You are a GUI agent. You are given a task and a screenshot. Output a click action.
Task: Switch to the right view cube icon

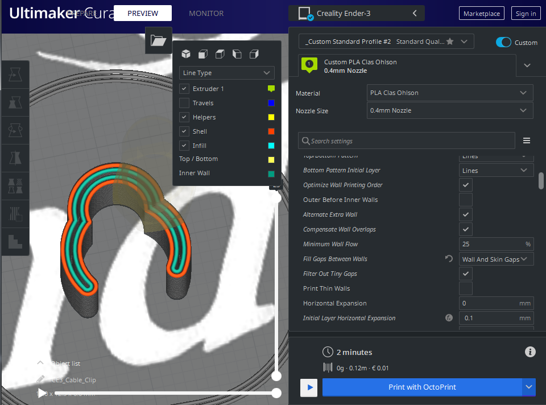click(254, 54)
